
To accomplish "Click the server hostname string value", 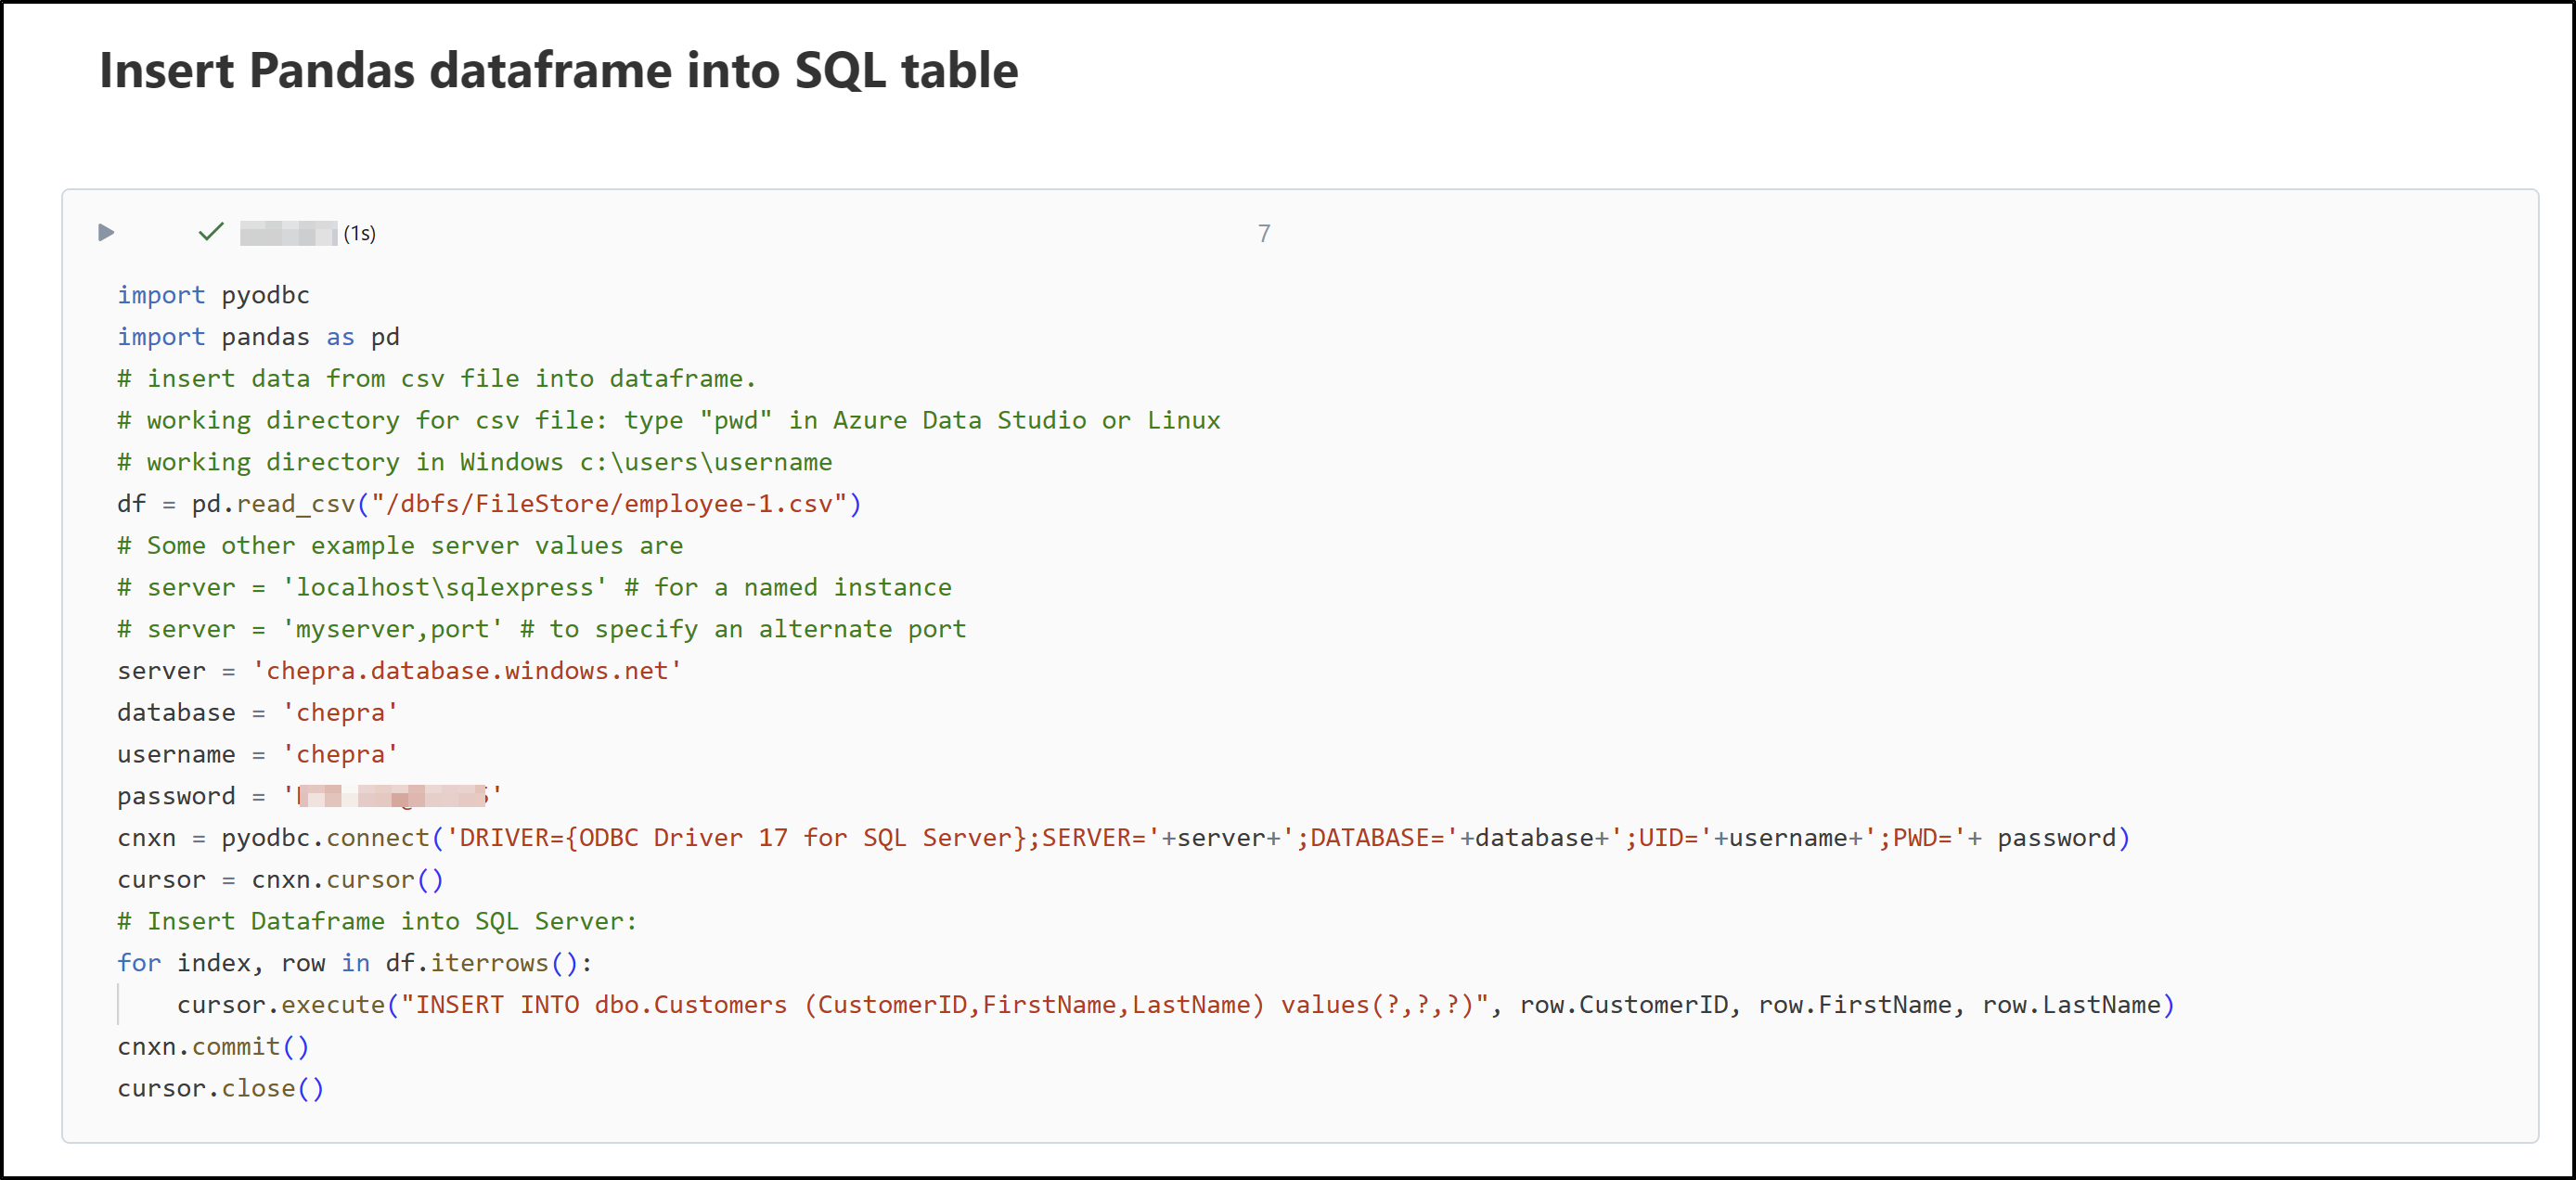I will click(467, 671).
